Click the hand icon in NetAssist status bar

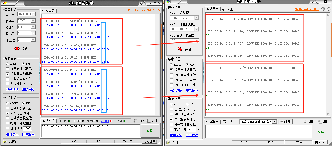[x=169, y=142]
